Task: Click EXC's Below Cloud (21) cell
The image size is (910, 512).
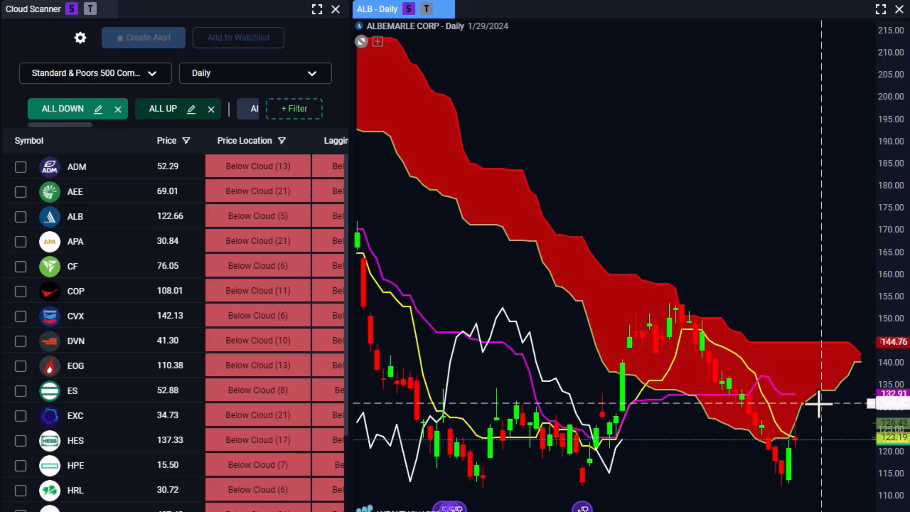Action: pyautogui.click(x=258, y=415)
